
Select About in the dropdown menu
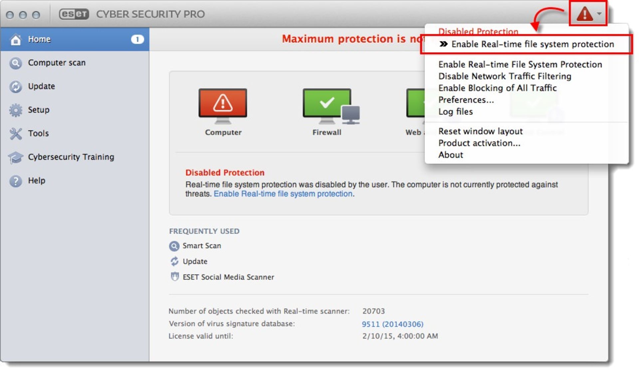[451, 155]
